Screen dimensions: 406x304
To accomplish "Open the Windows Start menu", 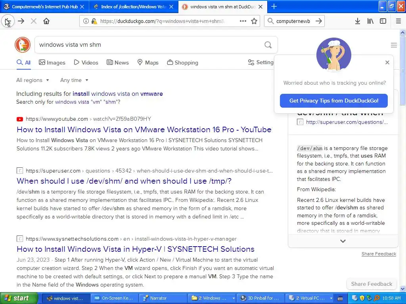I will pyautogui.click(x=19, y=298).
